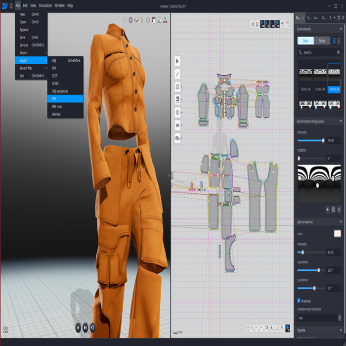Click the camera screenshot icon in 3D view
The height and width of the screenshot is (346, 346).
click(x=5, y=330)
